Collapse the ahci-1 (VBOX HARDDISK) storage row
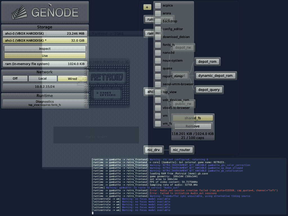 (45, 40)
